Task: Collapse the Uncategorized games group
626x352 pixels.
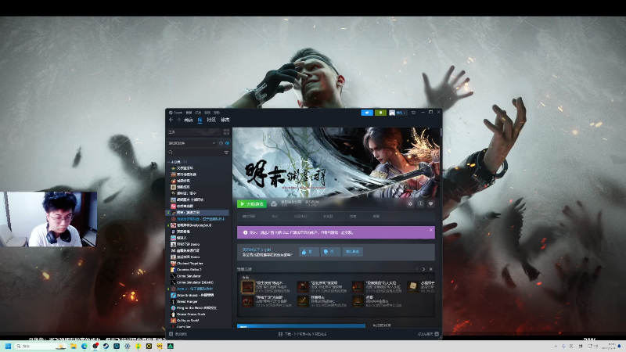Action: (x=176, y=162)
